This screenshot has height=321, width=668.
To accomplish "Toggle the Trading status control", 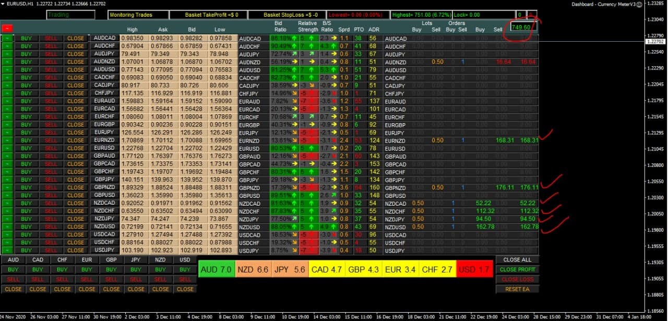I will pyautogui.click(x=70, y=15).
